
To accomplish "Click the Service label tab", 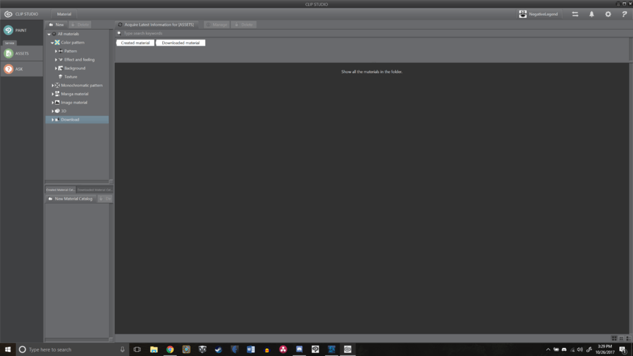I will click(x=9, y=43).
